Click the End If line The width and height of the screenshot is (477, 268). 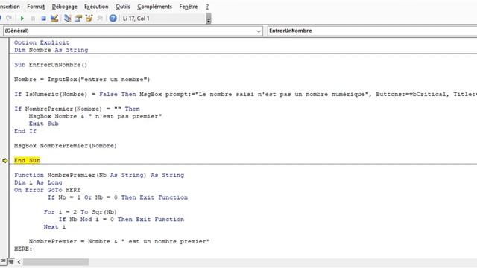[x=25, y=131]
